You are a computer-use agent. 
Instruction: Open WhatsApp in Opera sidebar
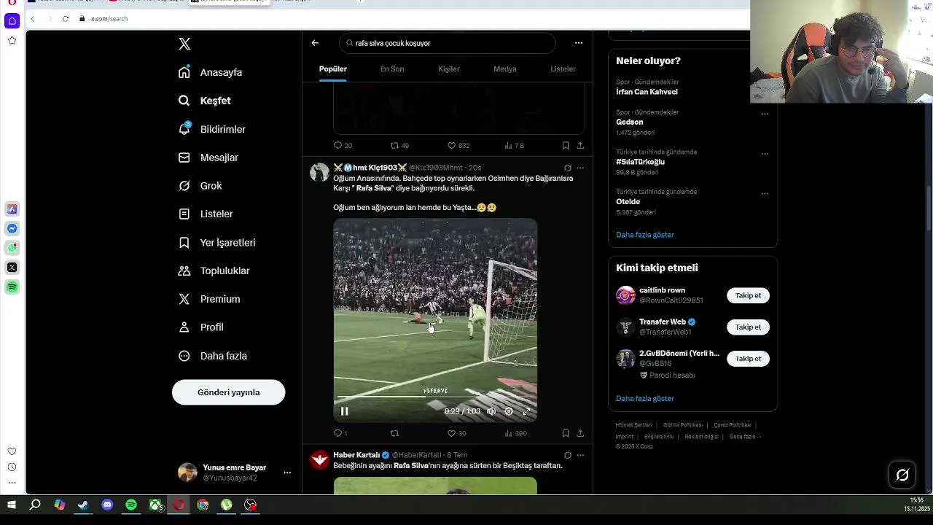12,248
